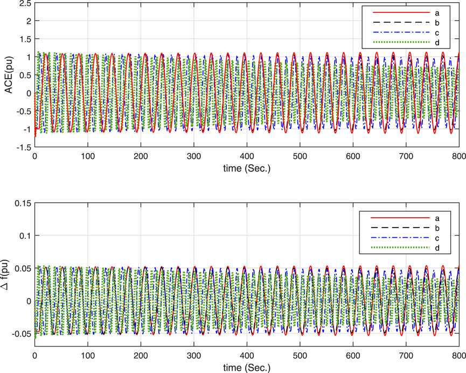Viewport: 466px width, 373px height.
Task: Click 'time (Sec.)' label under the Δ f plot
Action: point(247,368)
